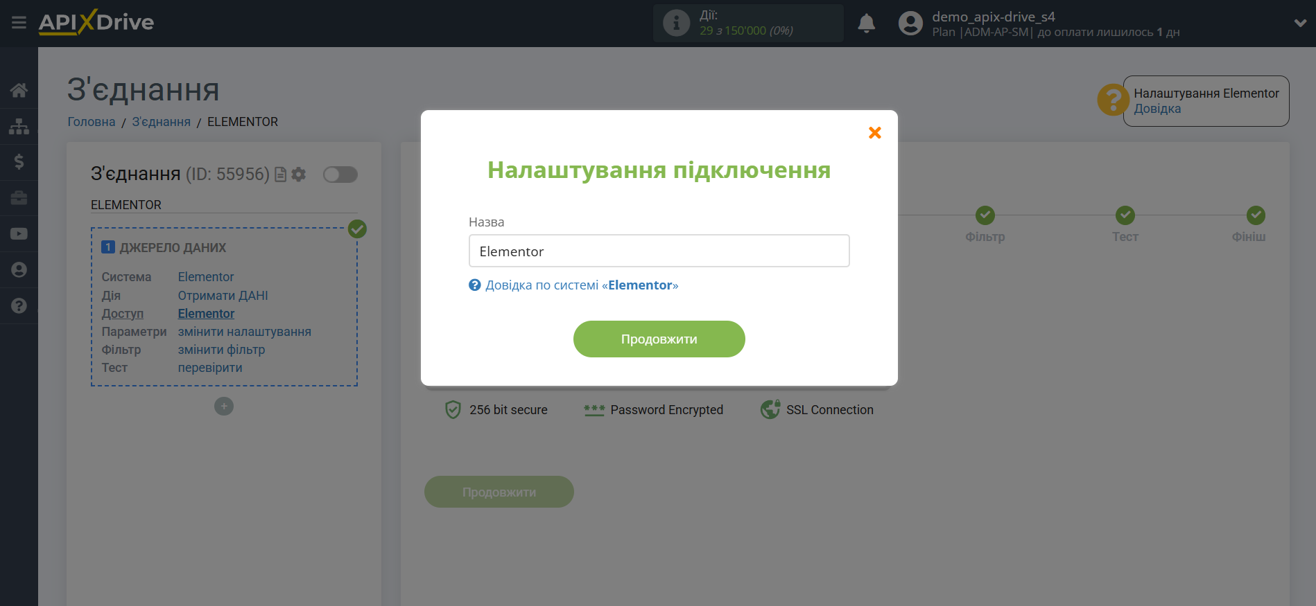This screenshot has height=606, width=1316.
Task: Click the connection settings gear icon
Action: [x=299, y=175]
